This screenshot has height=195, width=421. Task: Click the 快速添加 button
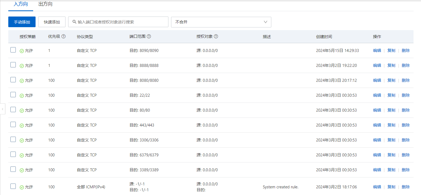[x=52, y=22]
